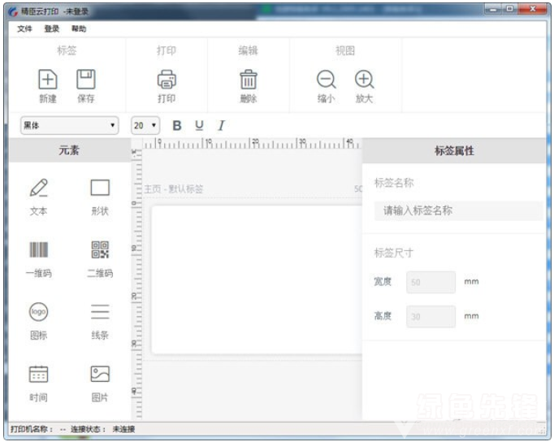Click the 标签属性 panel header
The width and height of the screenshot is (554, 442).
[454, 151]
